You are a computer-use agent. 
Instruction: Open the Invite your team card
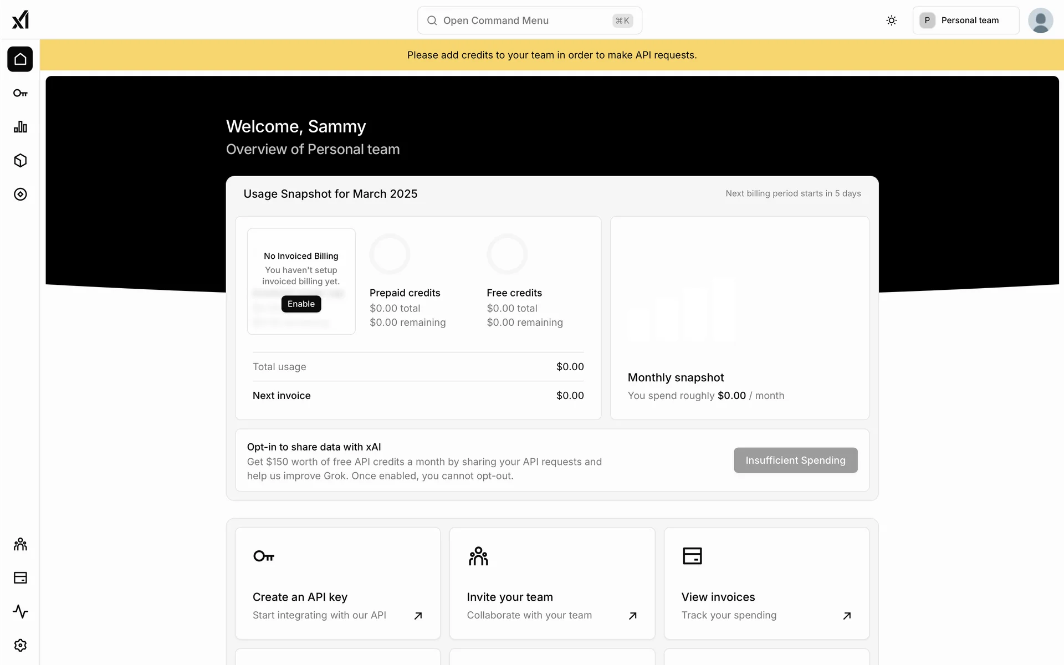[x=552, y=584]
